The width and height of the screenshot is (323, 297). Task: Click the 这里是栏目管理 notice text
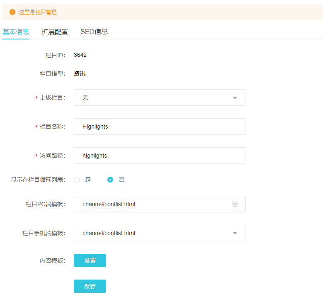pyautogui.click(x=38, y=12)
